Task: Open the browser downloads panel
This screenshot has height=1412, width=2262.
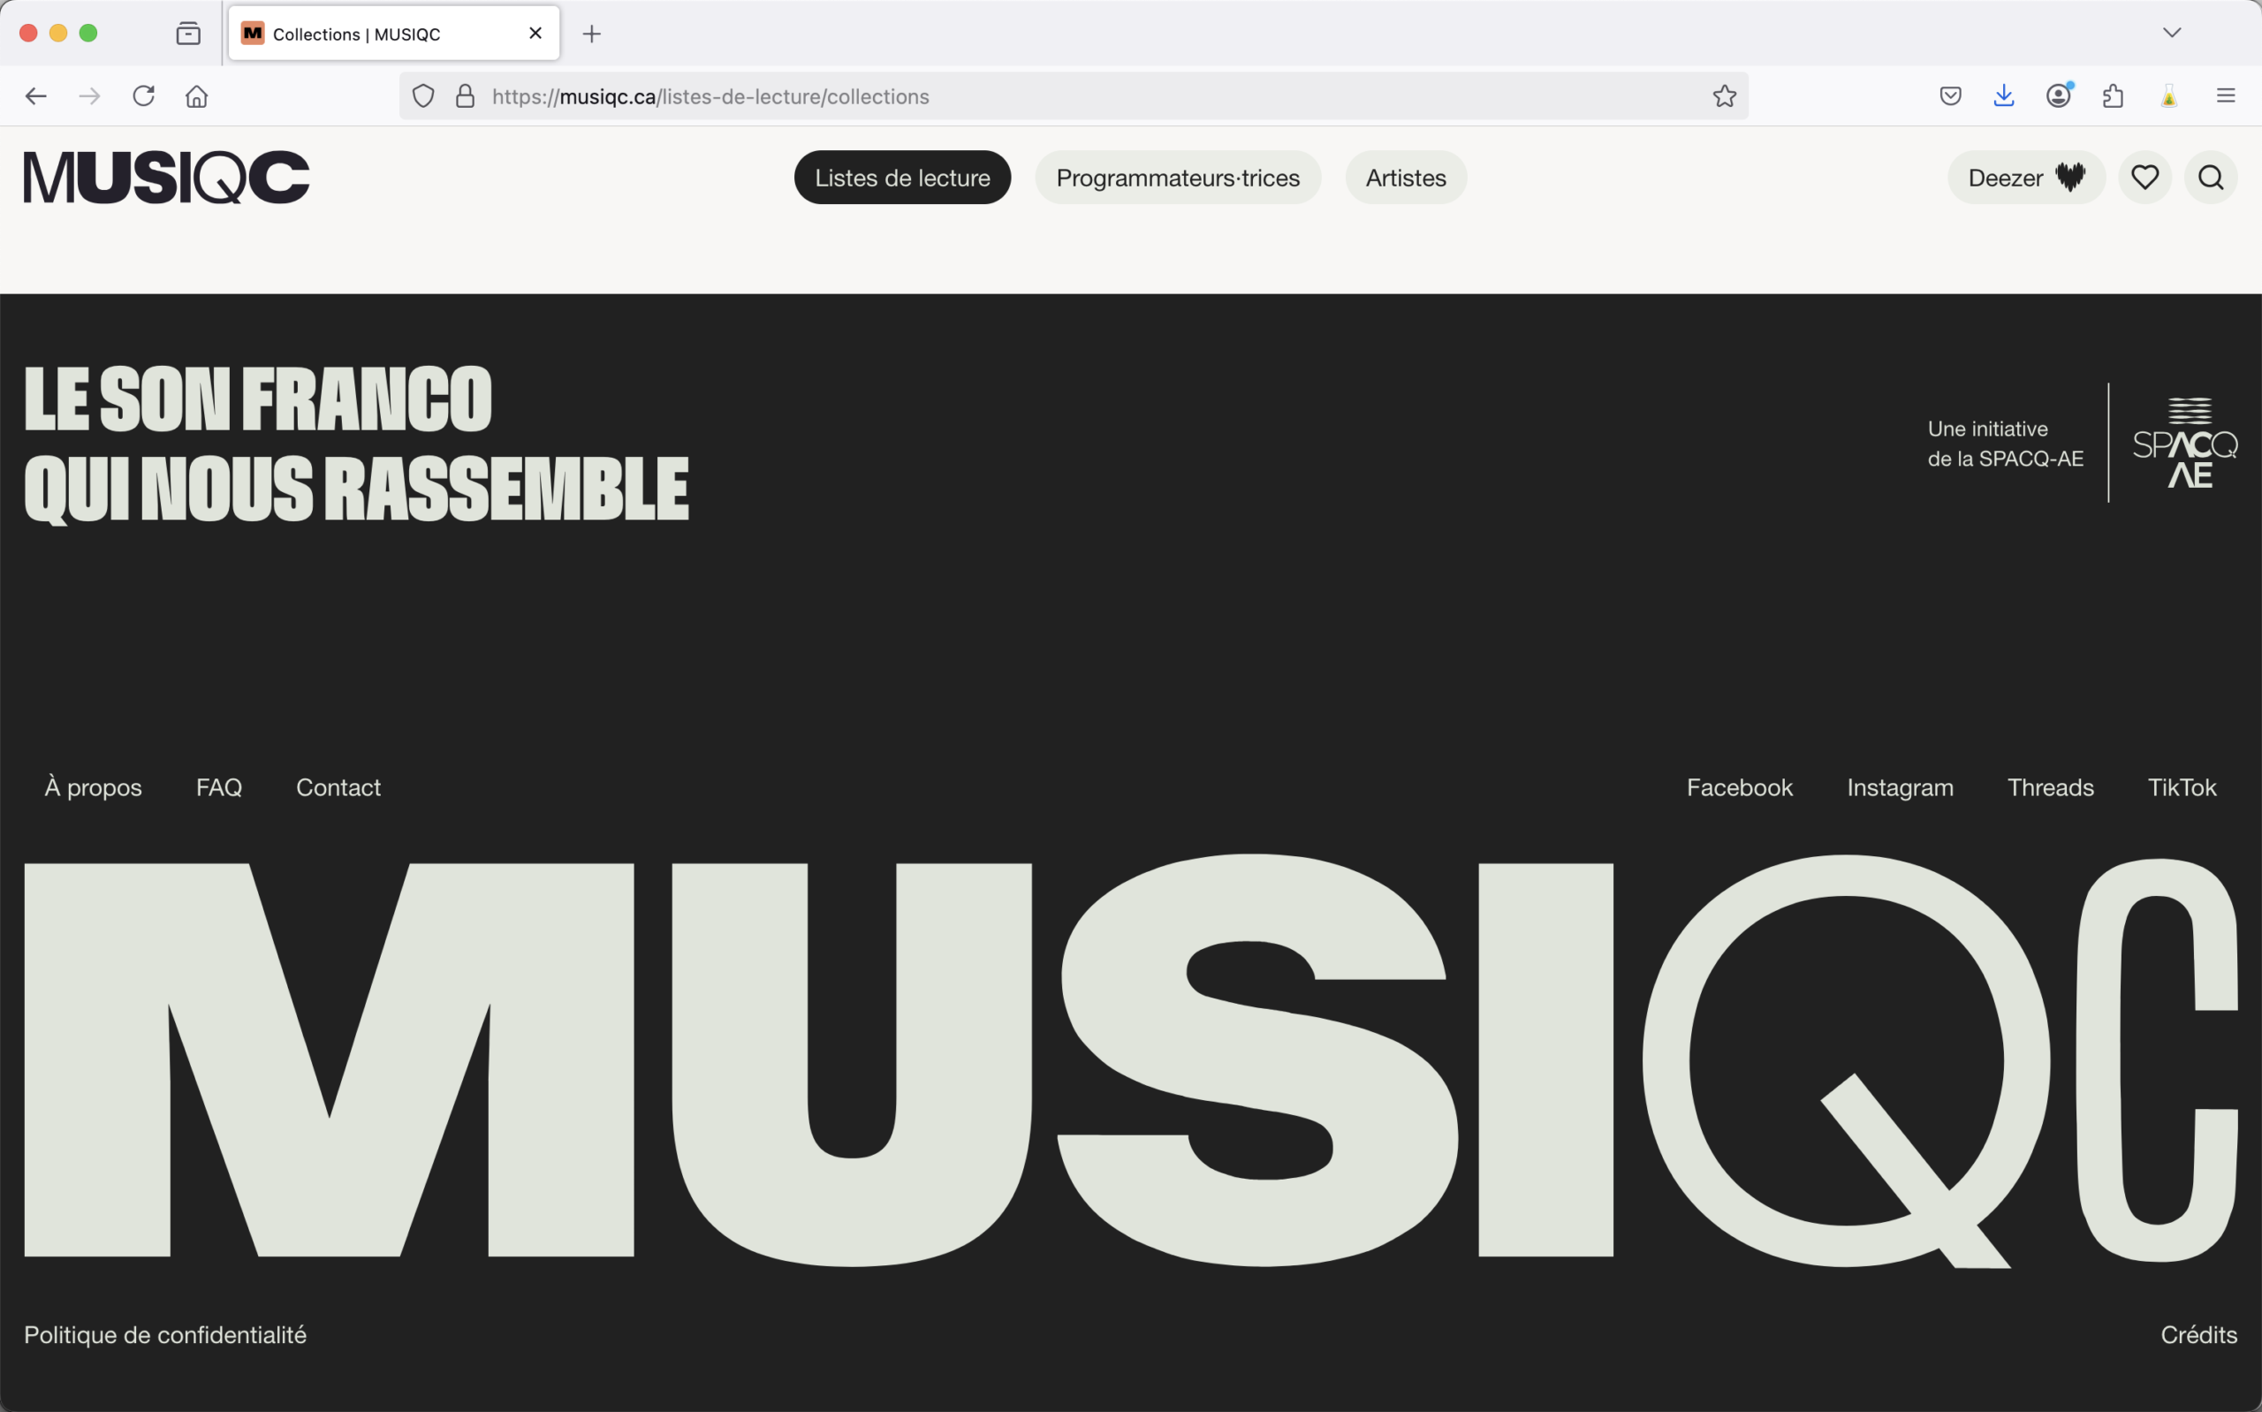Action: [2004, 96]
